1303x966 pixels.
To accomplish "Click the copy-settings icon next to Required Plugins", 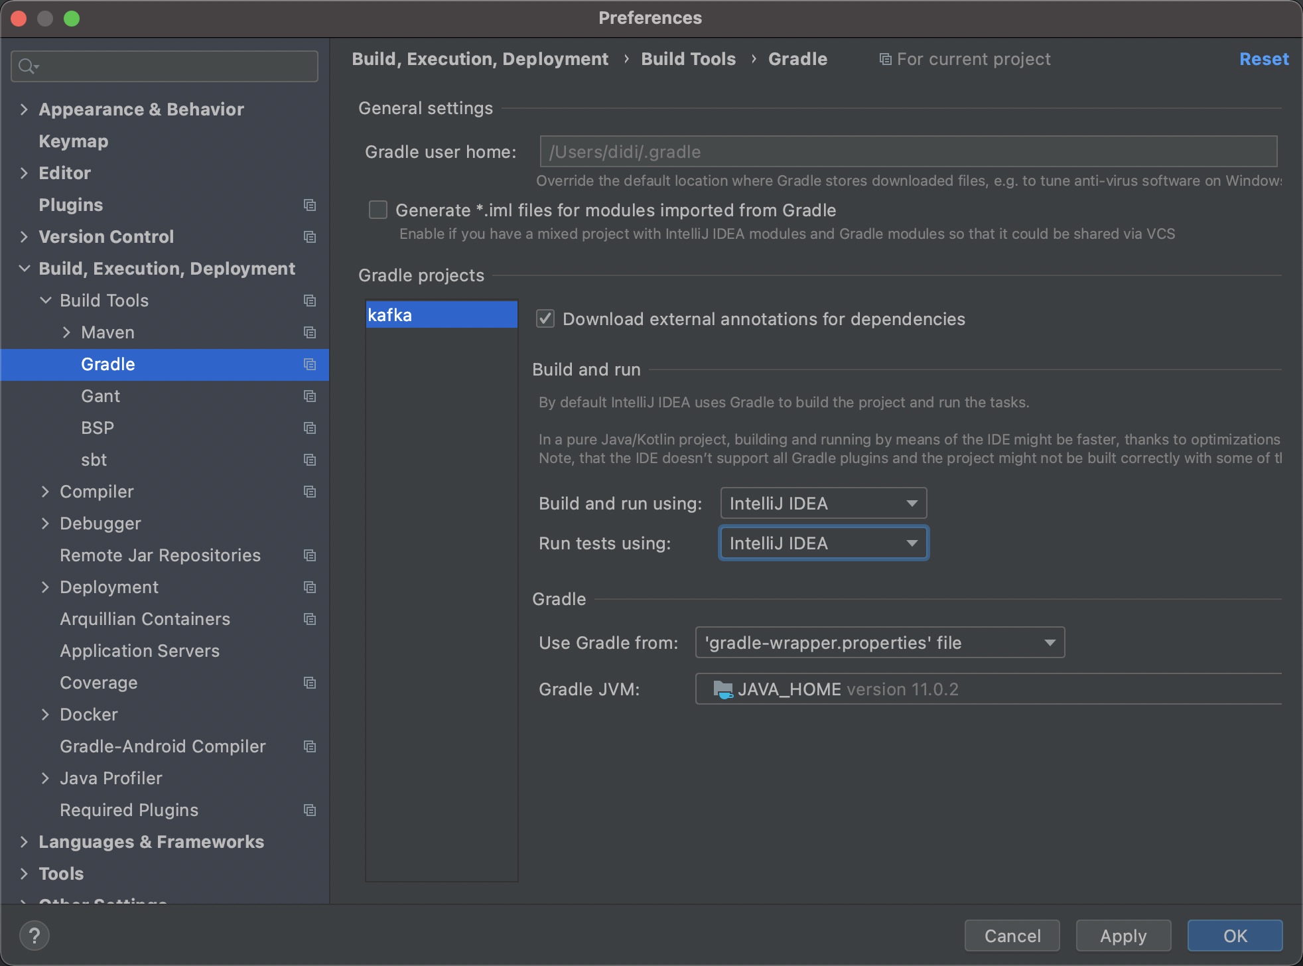I will pos(310,809).
